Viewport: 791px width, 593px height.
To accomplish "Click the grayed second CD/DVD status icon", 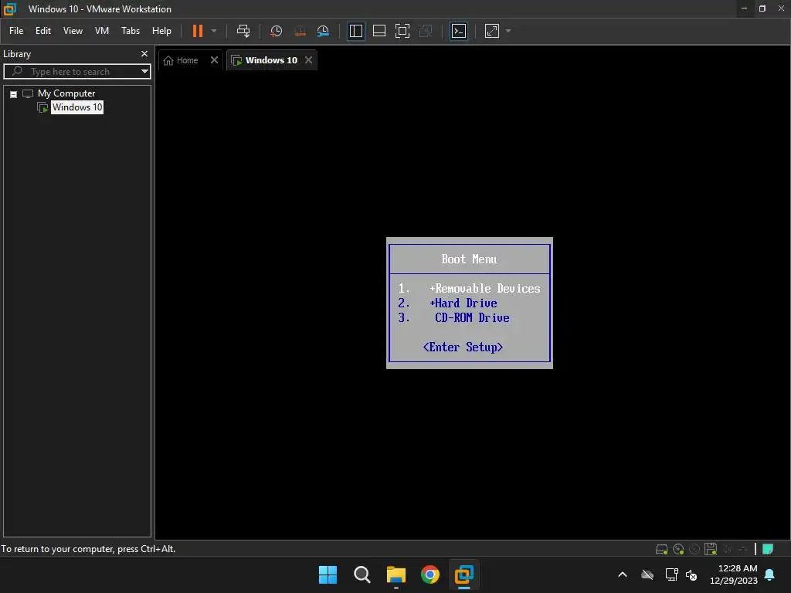I will coord(694,549).
